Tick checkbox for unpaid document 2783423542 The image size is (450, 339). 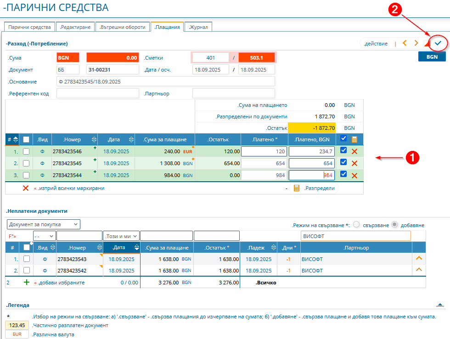pyautogui.click(x=27, y=271)
